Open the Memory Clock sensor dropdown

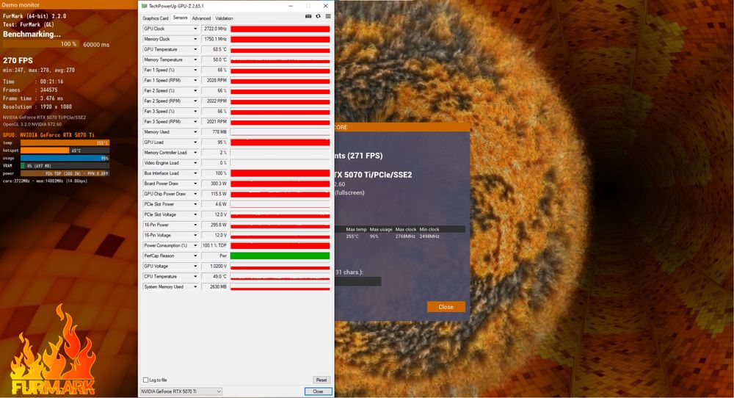195,39
